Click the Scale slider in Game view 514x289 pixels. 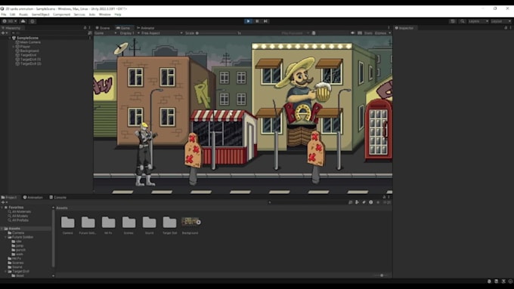click(x=218, y=33)
